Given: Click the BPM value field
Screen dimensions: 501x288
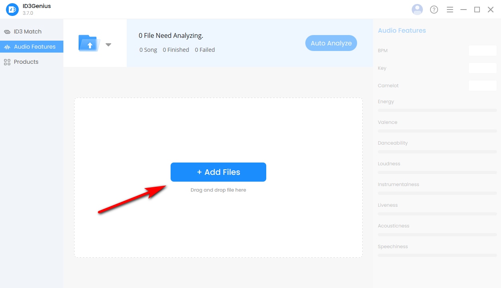Looking at the screenshot, I should click(482, 51).
